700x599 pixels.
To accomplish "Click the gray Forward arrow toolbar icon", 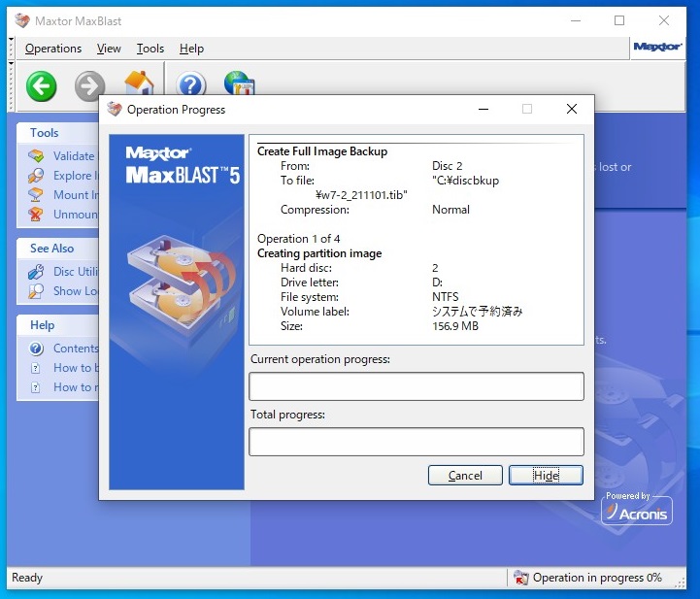I will click(89, 84).
